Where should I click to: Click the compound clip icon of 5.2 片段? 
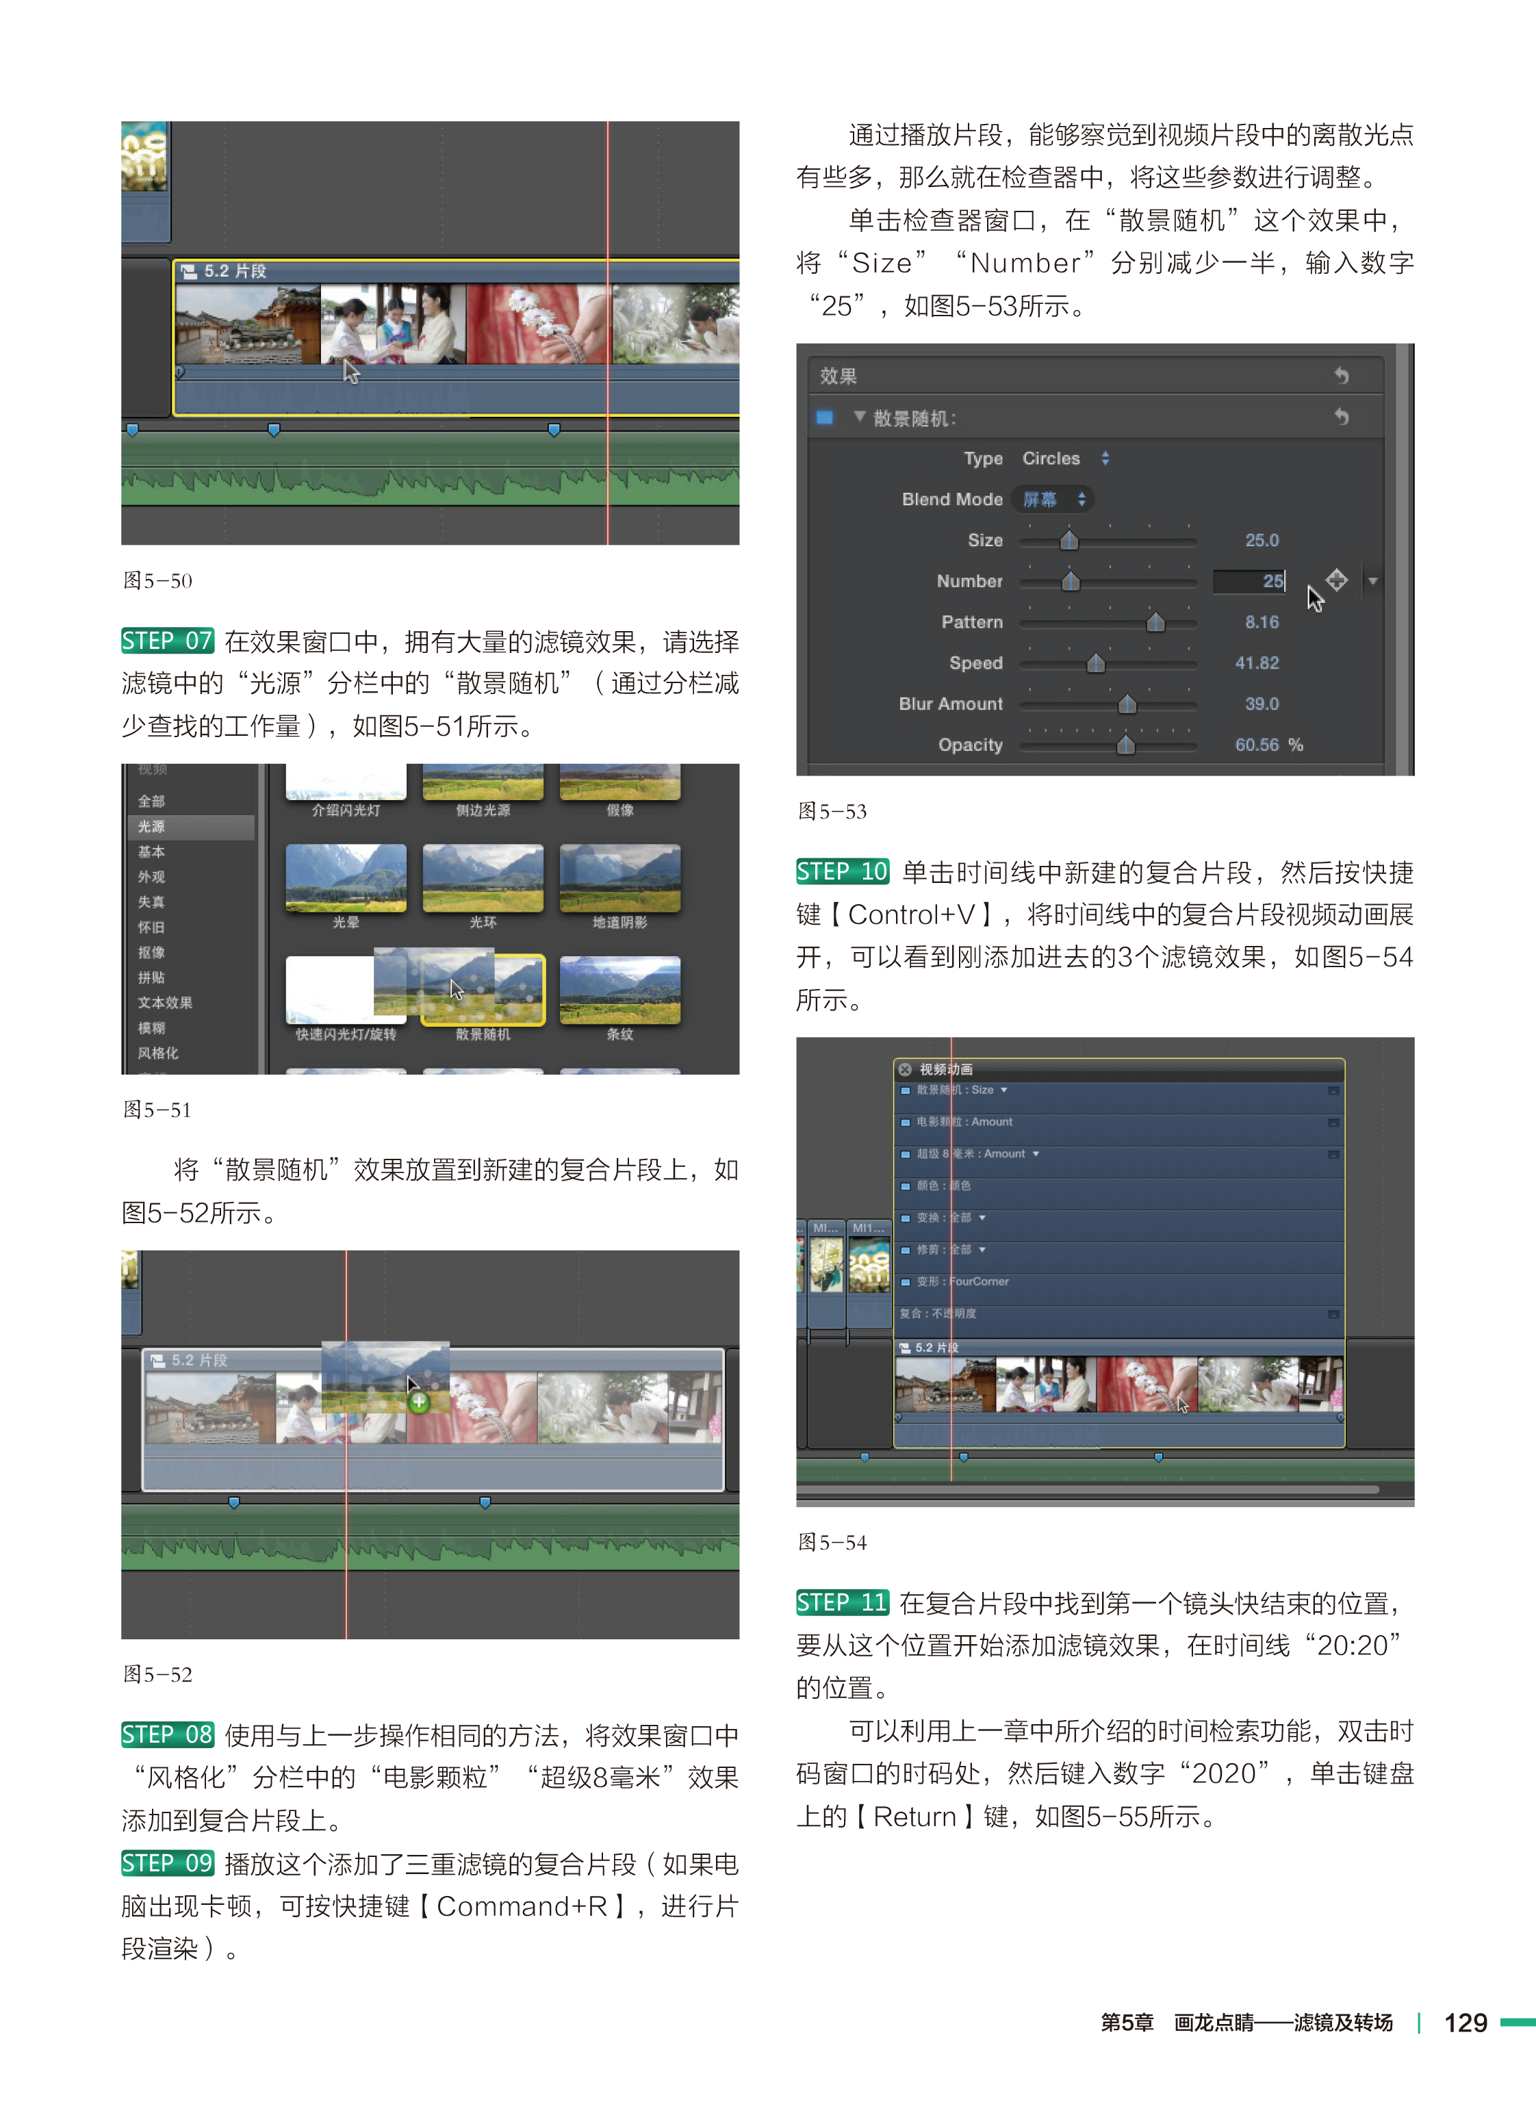[x=189, y=272]
